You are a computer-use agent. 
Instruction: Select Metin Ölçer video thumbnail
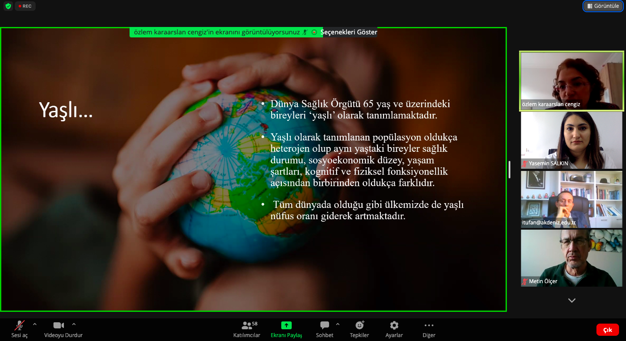[571, 258]
